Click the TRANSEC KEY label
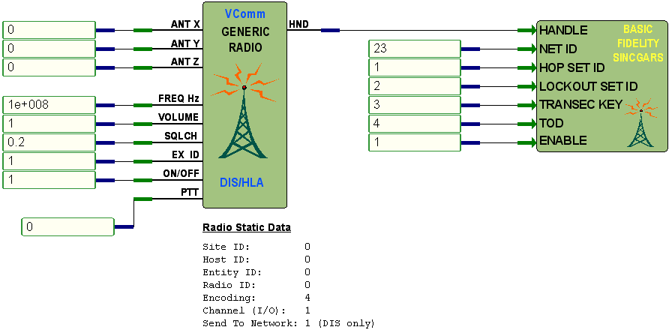This screenshot has height=333, width=672. point(580,104)
